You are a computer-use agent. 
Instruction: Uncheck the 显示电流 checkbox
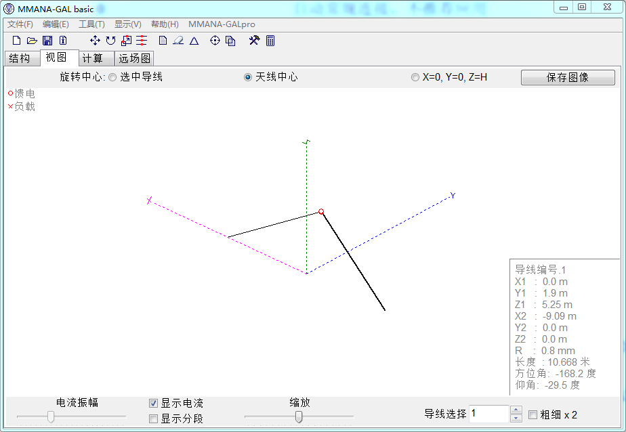153,404
